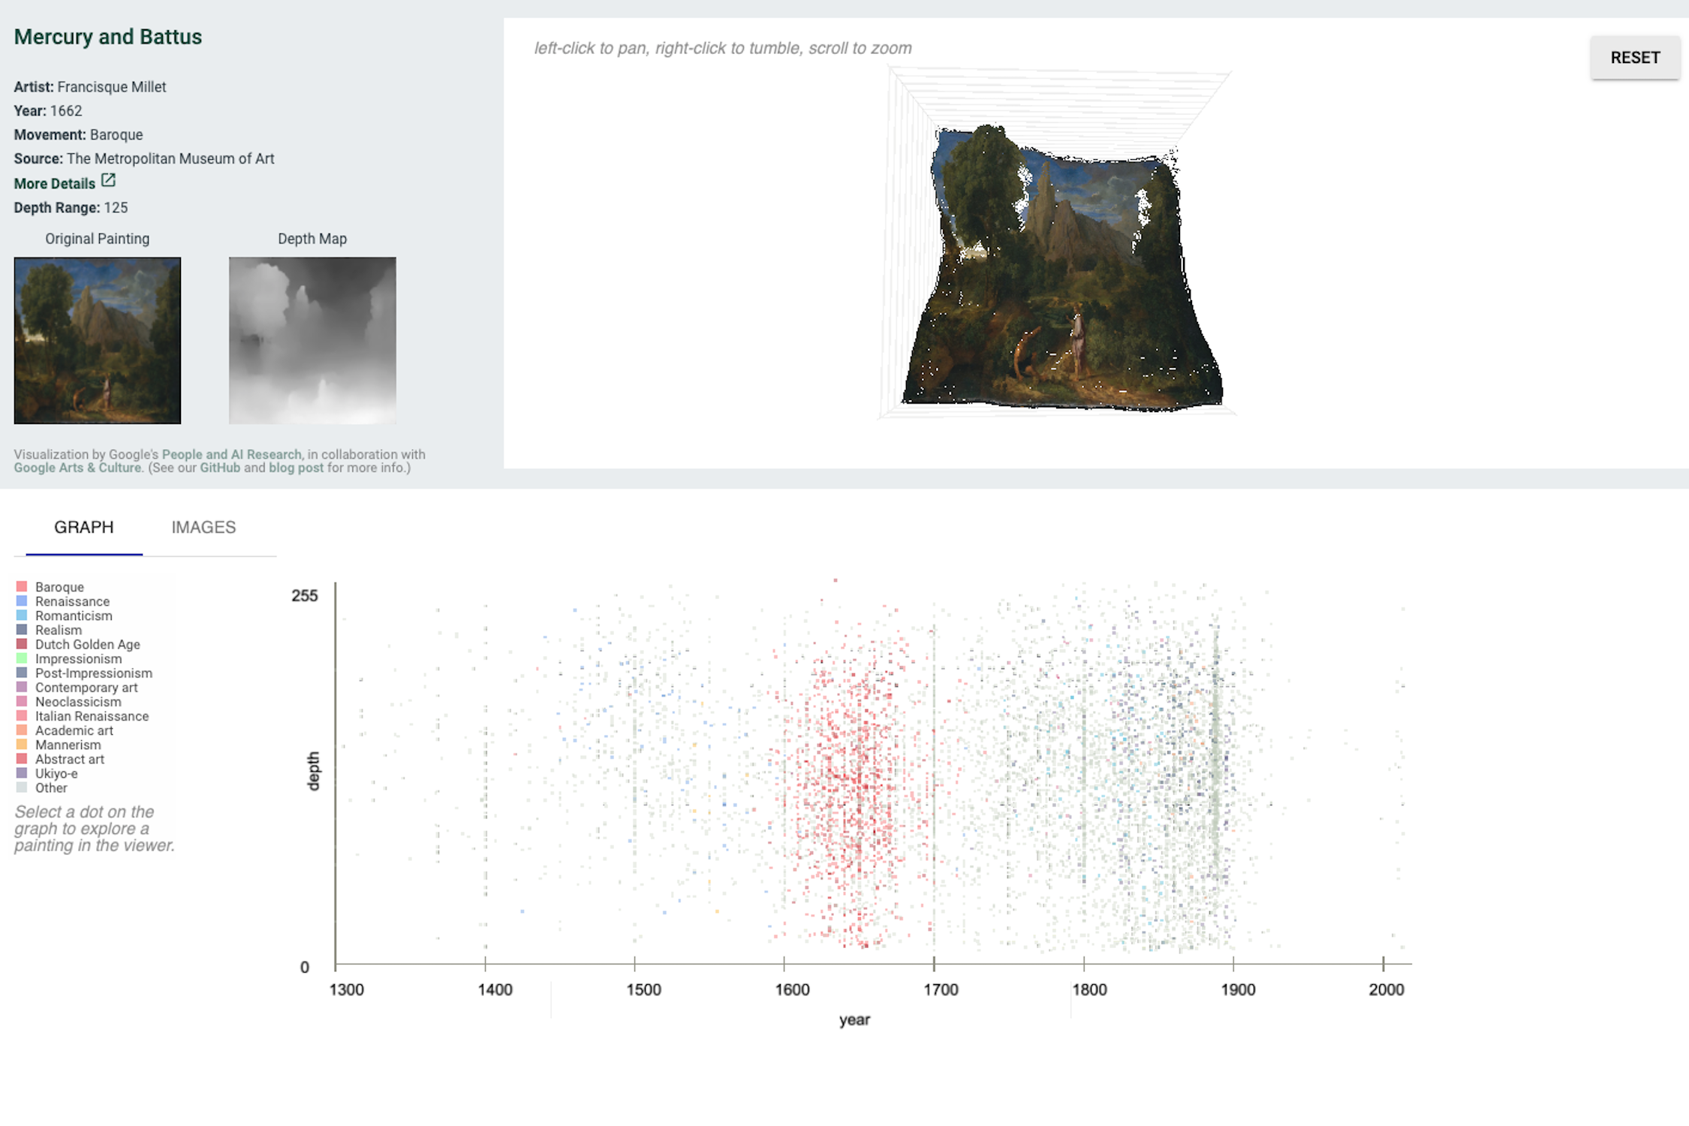
Task: Click the Abstract art legend swatch
Action: (22, 759)
